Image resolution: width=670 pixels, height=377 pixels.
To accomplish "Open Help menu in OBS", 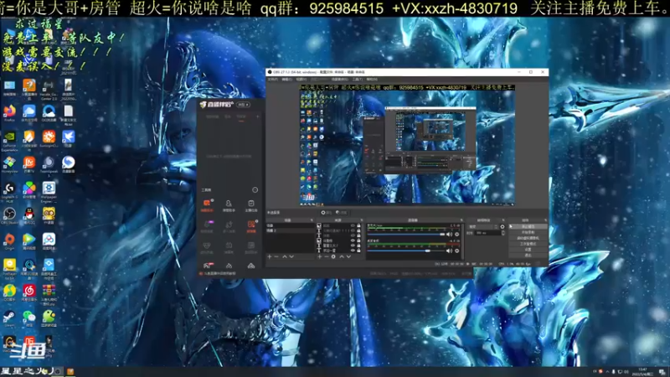I will [x=372, y=80].
